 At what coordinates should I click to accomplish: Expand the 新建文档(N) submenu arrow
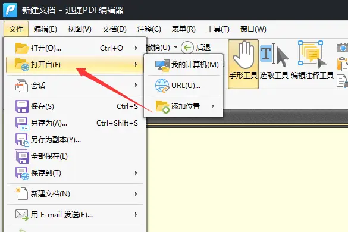[x=136, y=194]
